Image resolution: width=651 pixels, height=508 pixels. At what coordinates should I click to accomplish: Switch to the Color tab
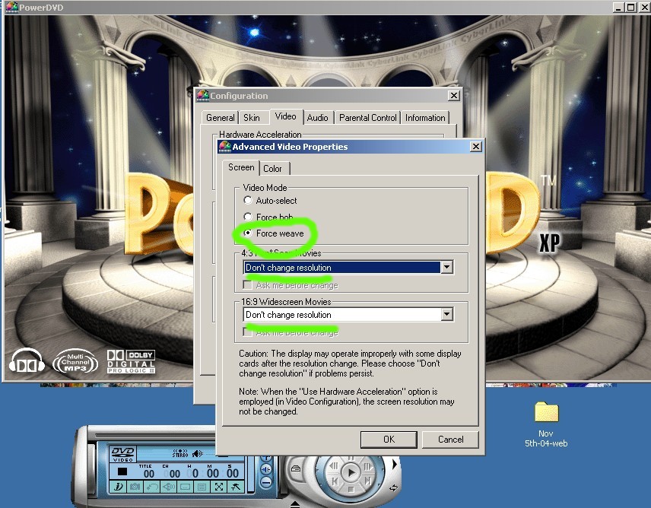(x=272, y=168)
